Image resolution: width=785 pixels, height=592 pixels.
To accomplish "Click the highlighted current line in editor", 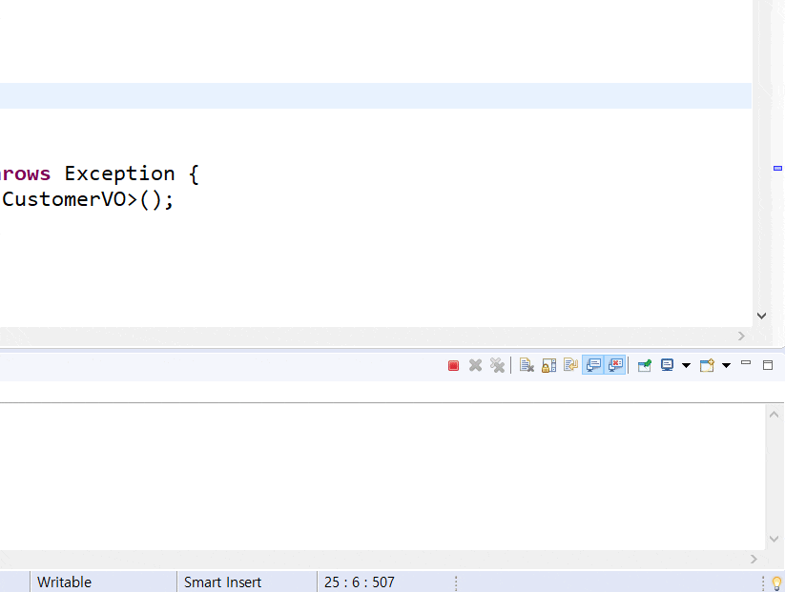I will click(376, 95).
